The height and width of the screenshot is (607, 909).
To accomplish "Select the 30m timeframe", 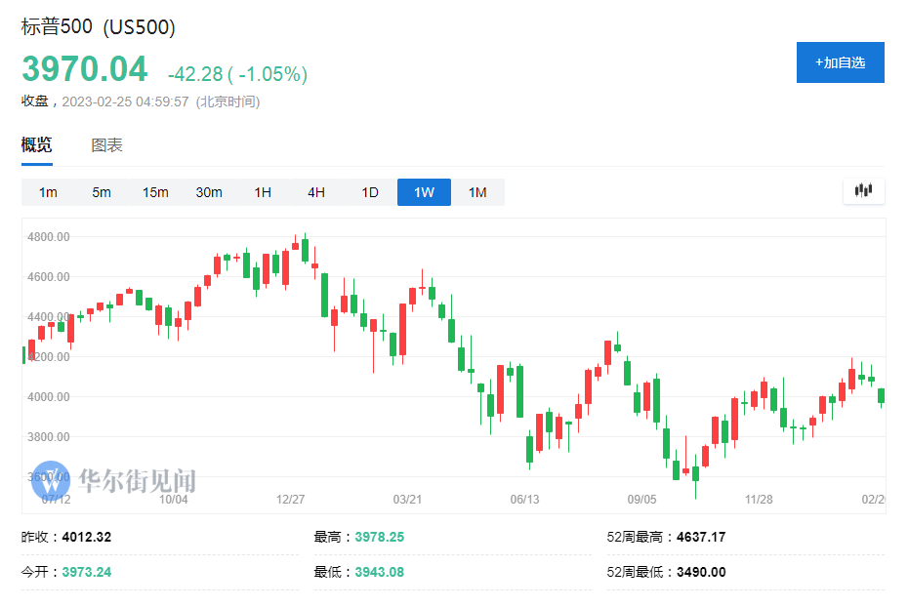I will (208, 192).
